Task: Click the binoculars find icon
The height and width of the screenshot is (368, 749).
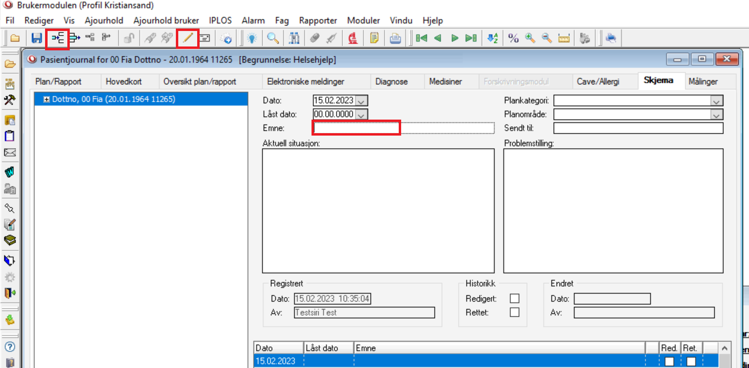Action: (x=295, y=38)
